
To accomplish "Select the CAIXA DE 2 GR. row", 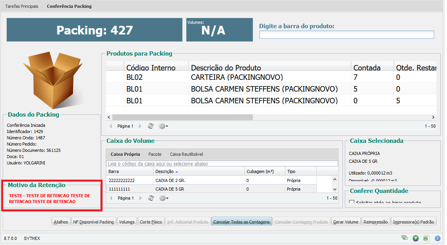I will (211, 180).
